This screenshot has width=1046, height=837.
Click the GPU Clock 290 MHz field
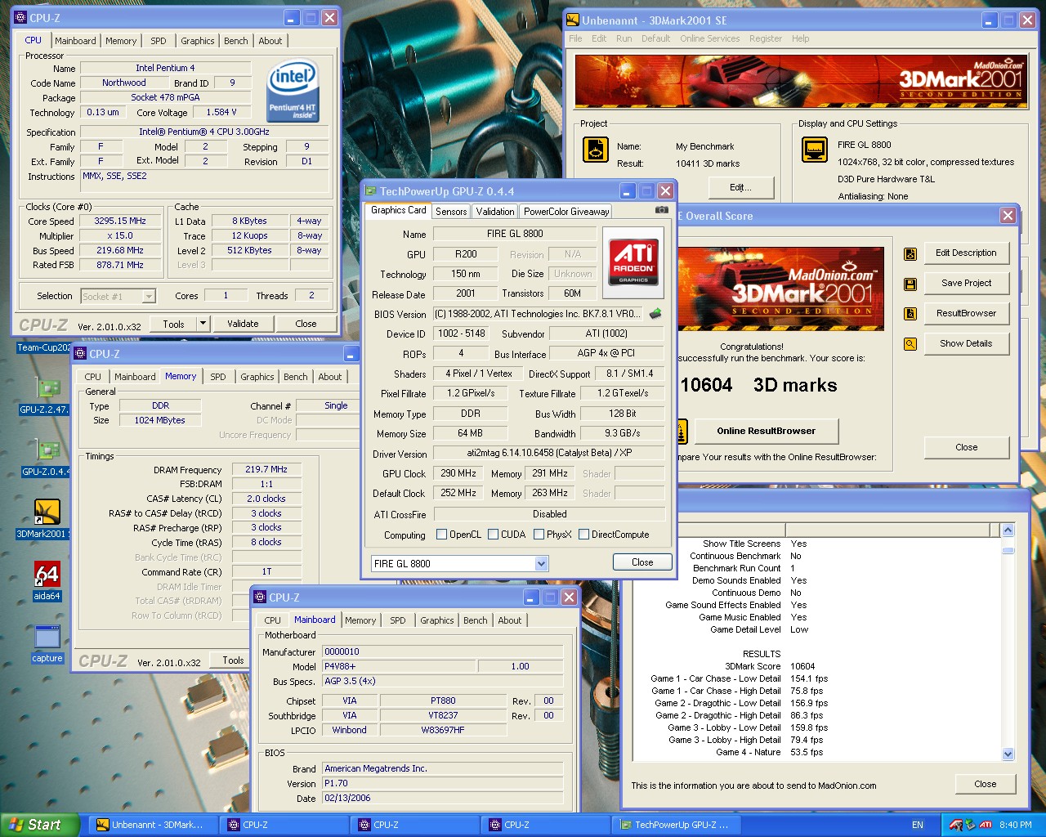458,473
